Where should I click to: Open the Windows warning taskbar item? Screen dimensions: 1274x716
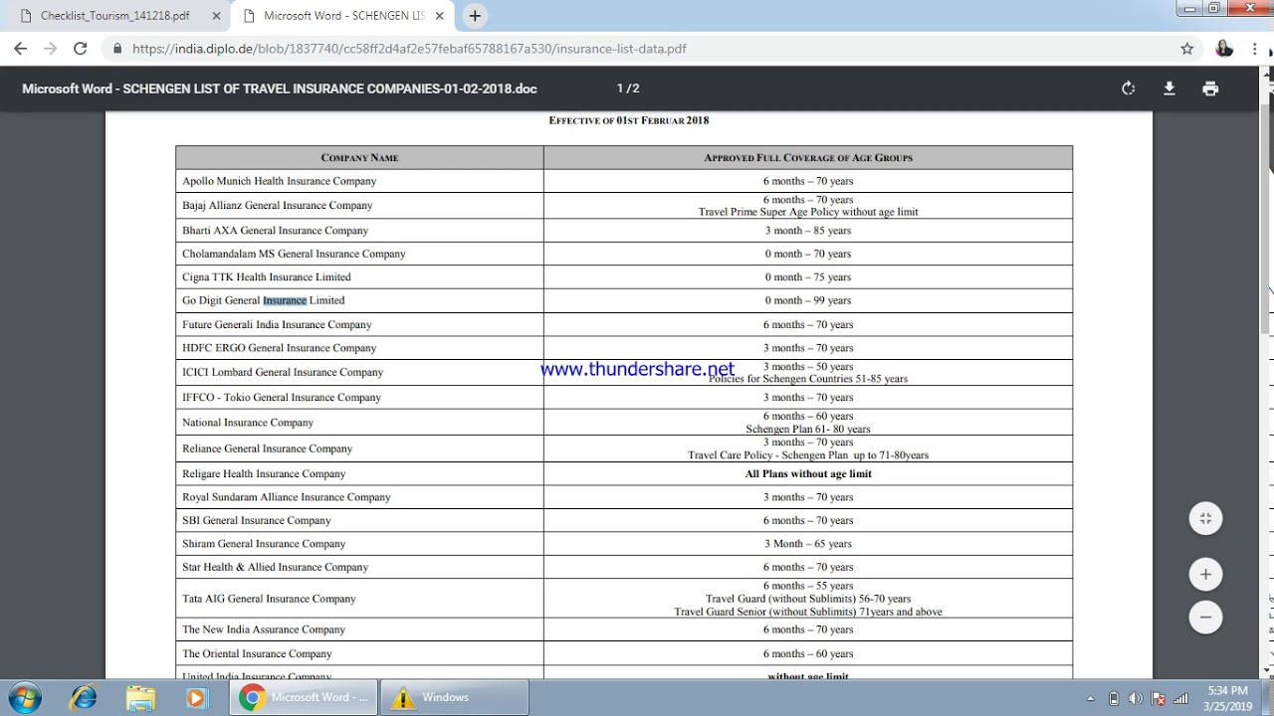(455, 697)
